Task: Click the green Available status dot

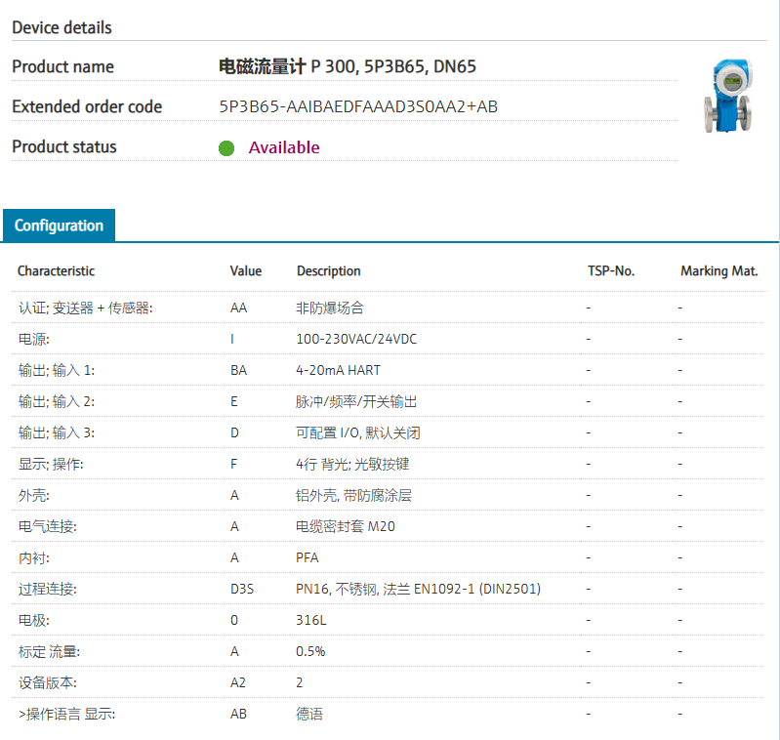Action: point(226,148)
